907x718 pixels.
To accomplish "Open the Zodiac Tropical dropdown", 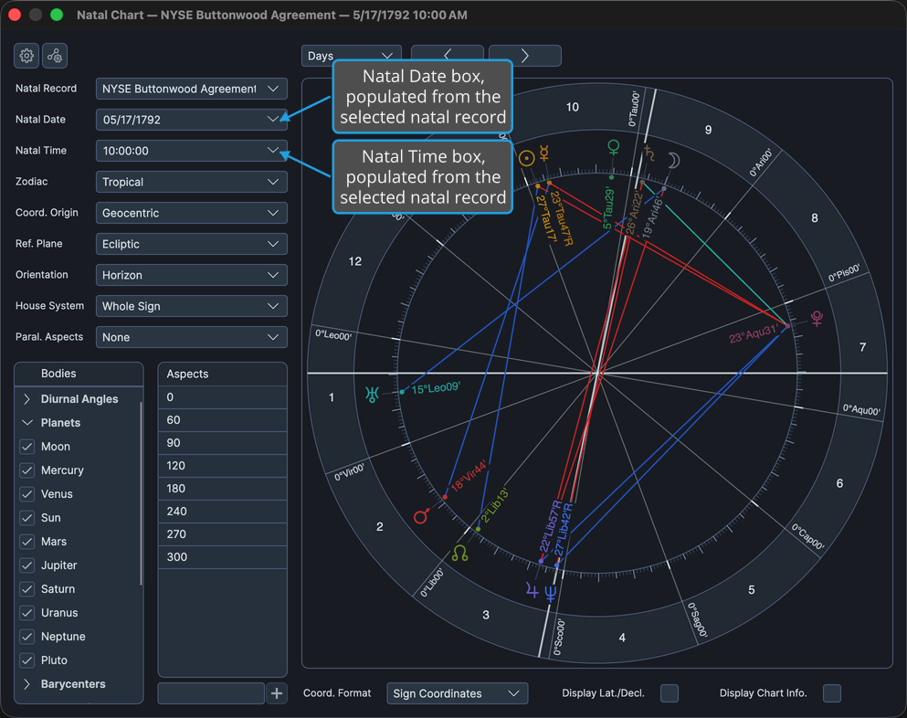I will click(x=192, y=182).
